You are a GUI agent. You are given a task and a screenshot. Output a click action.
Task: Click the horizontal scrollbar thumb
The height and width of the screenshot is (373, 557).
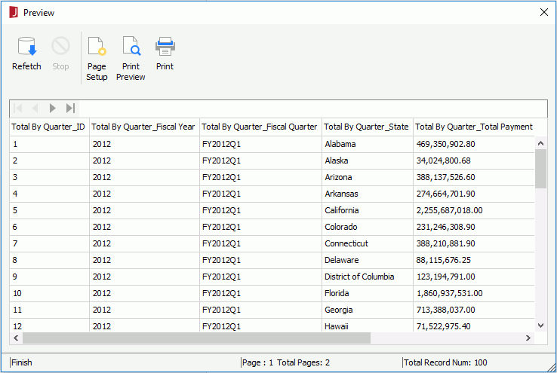[x=196, y=338]
